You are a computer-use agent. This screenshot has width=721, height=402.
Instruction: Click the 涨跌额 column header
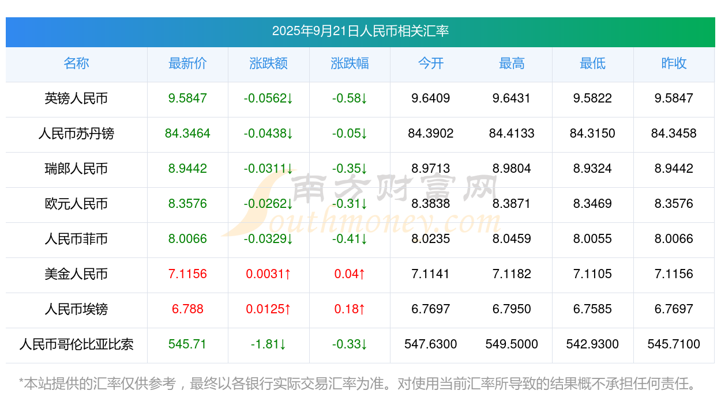[268, 63]
